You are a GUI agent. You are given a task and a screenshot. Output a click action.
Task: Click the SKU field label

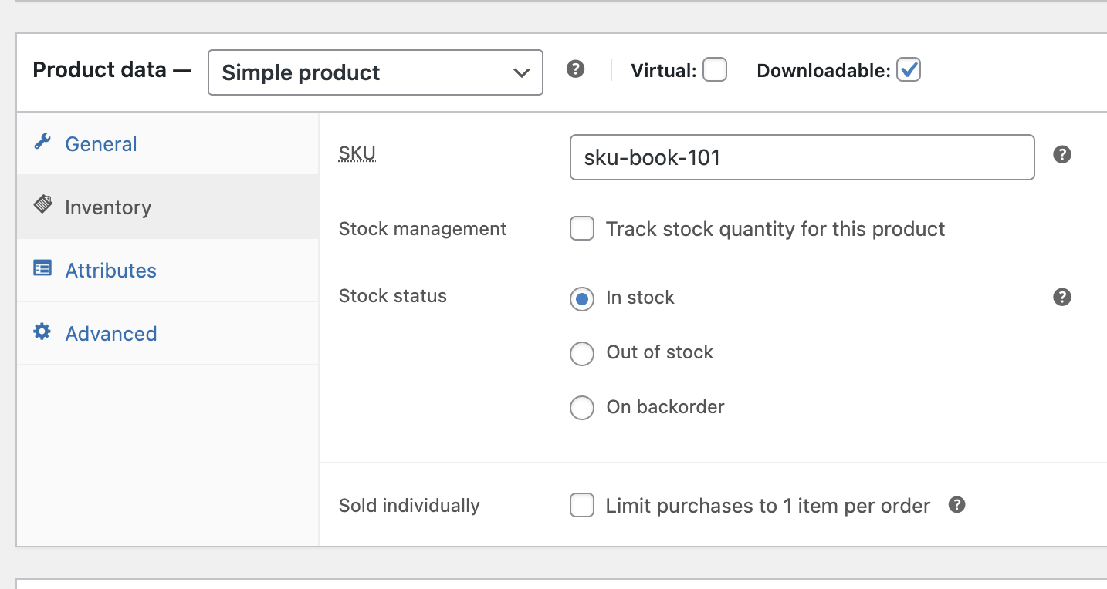point(357,153)
